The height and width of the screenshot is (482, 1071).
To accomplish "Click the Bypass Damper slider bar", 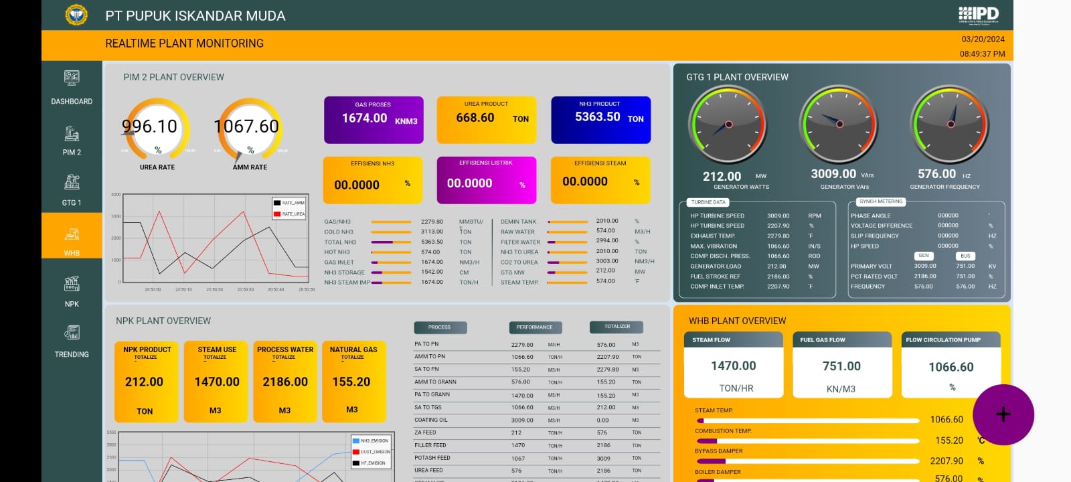I will [x=807, y=461].
